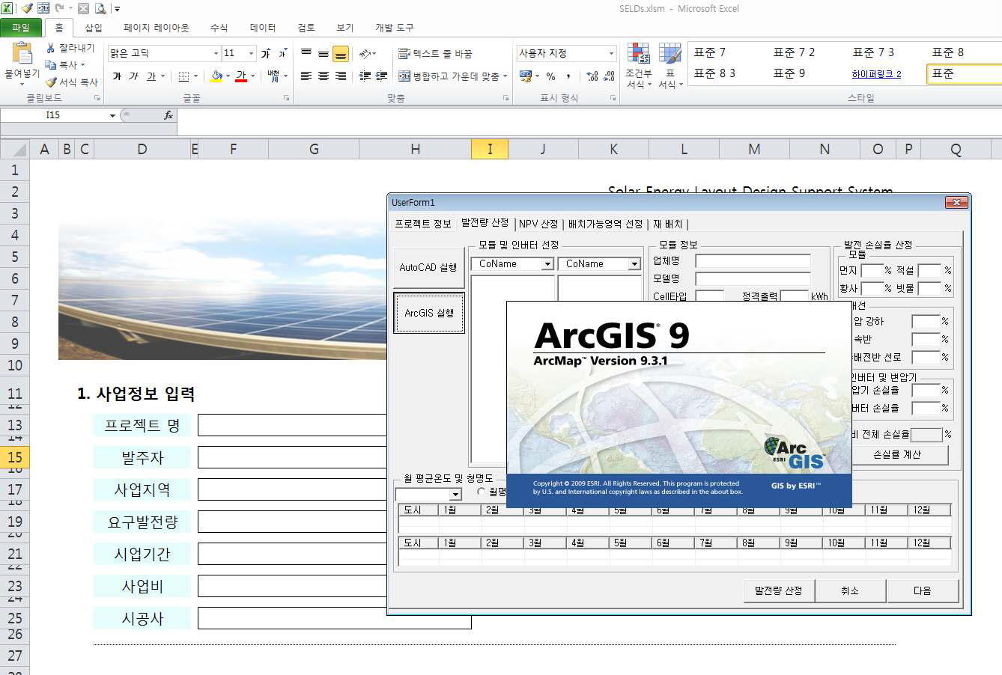Switch to 배치가능영역 선정 tab
Image resolution: width=1002 pixels, height=675 pixels.
605,224
